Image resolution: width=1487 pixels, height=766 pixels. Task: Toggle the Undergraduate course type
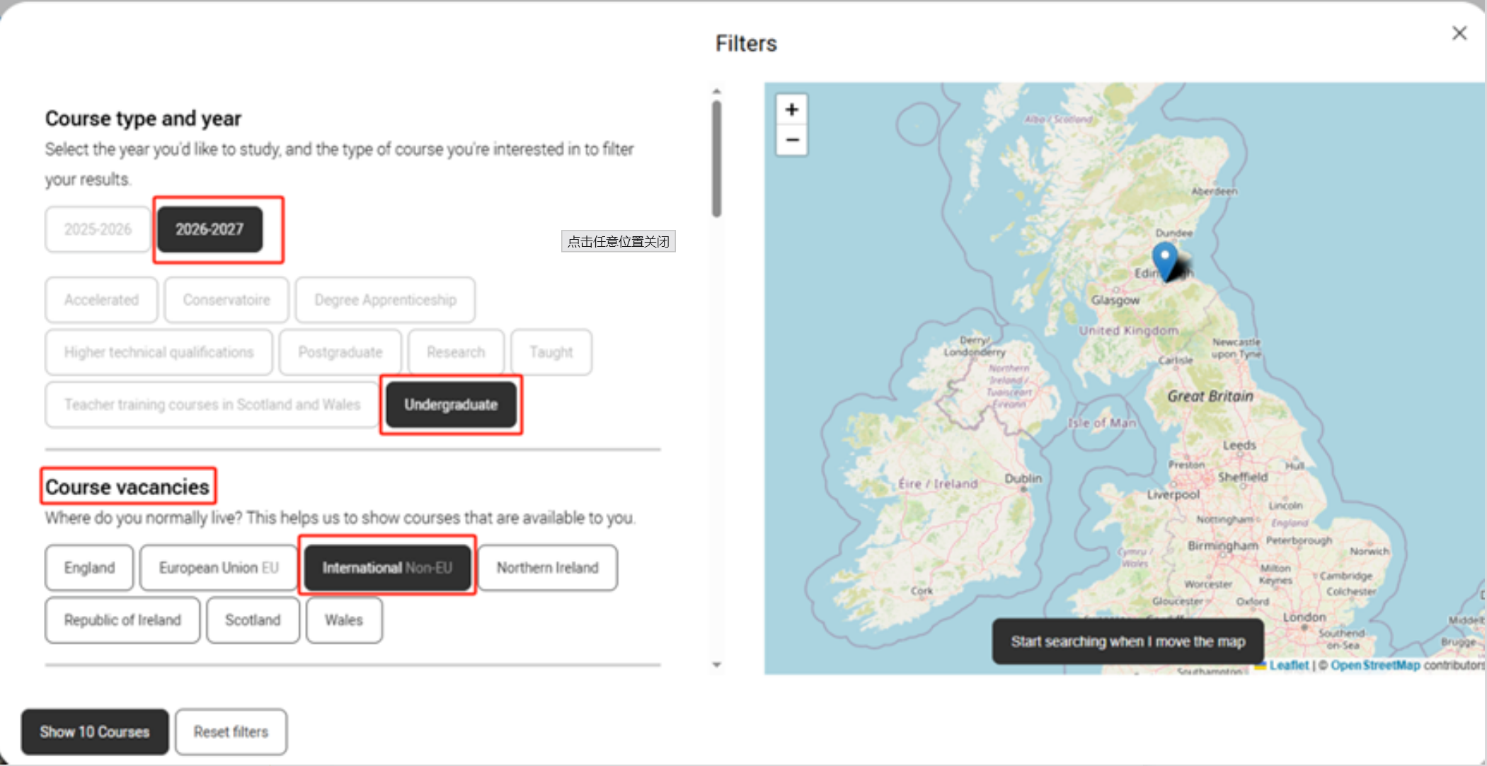pos(451,405)
